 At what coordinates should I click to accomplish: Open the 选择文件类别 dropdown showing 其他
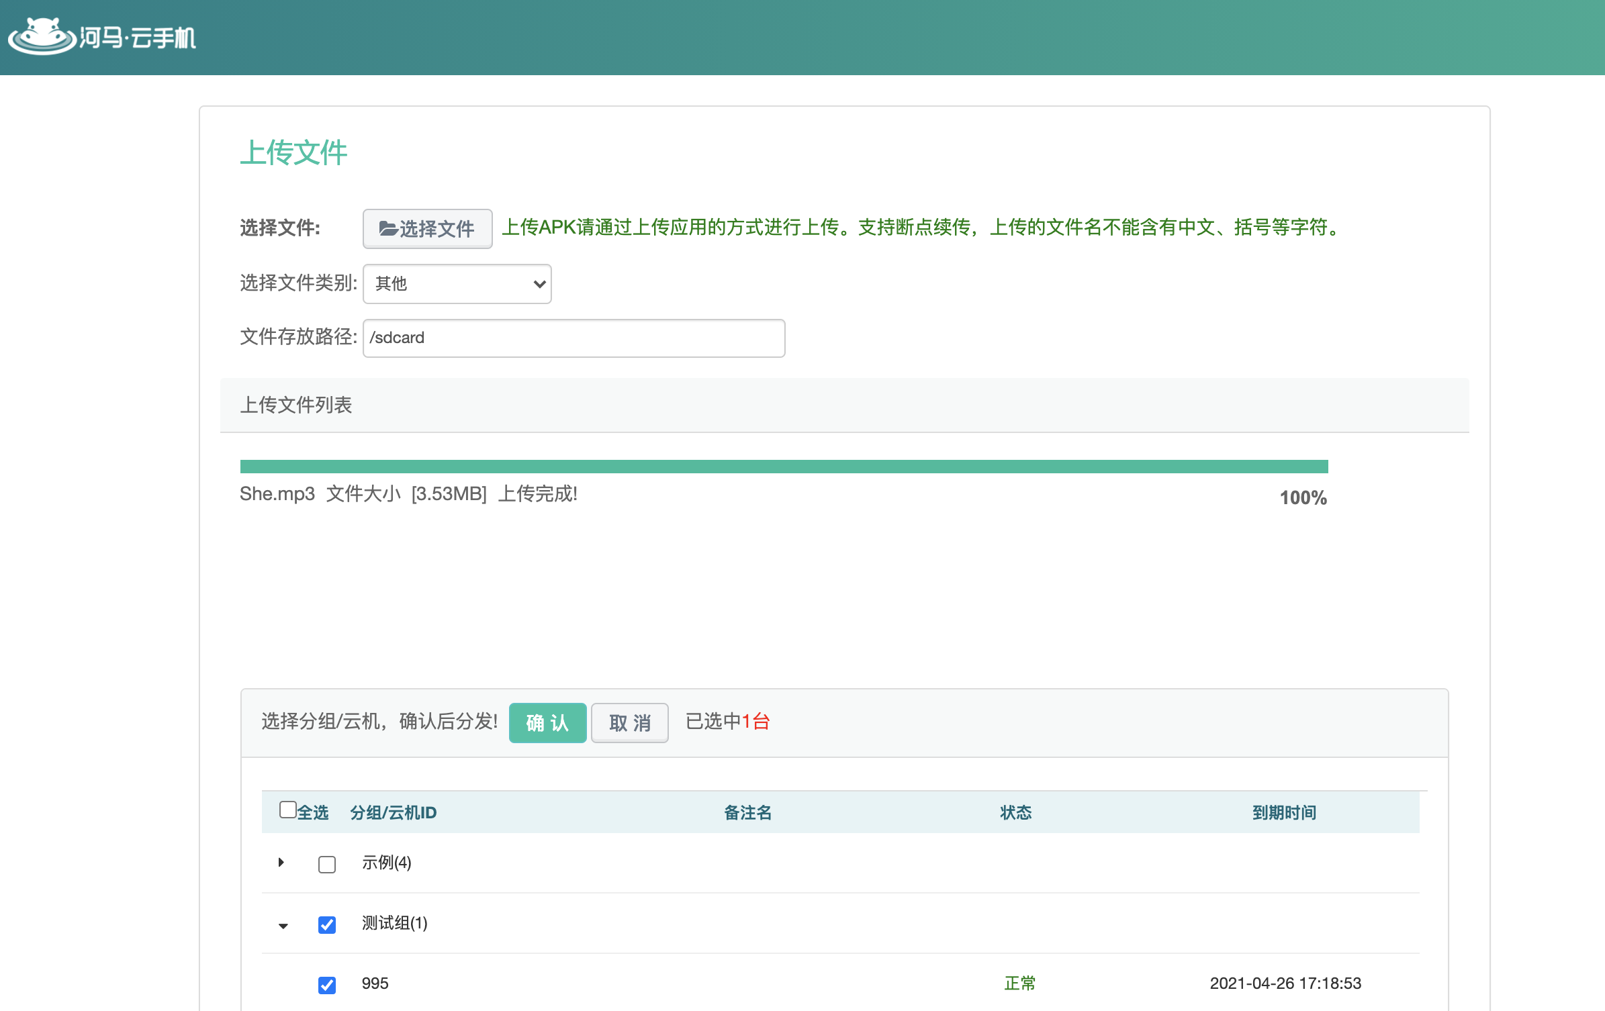pyautogui.click(x=457, y=284)
